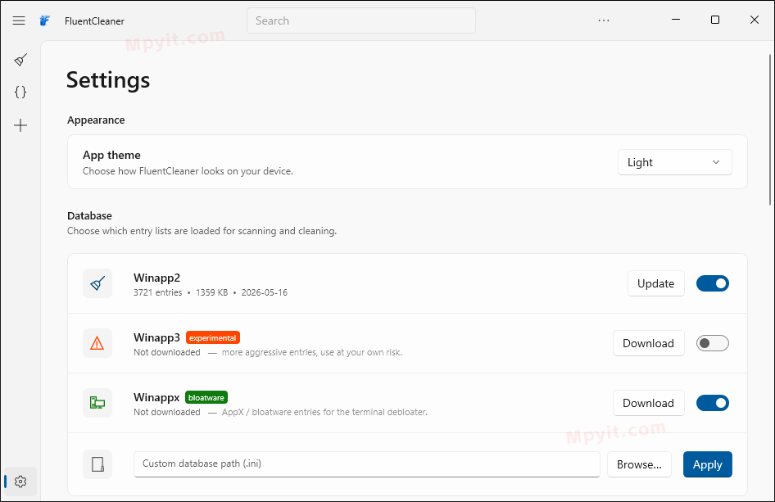Image resolution: width=775 pixels, height=502 pixels.
Task: Click 'AppX / bloatware entries' description text
Action: click(324, 412)
